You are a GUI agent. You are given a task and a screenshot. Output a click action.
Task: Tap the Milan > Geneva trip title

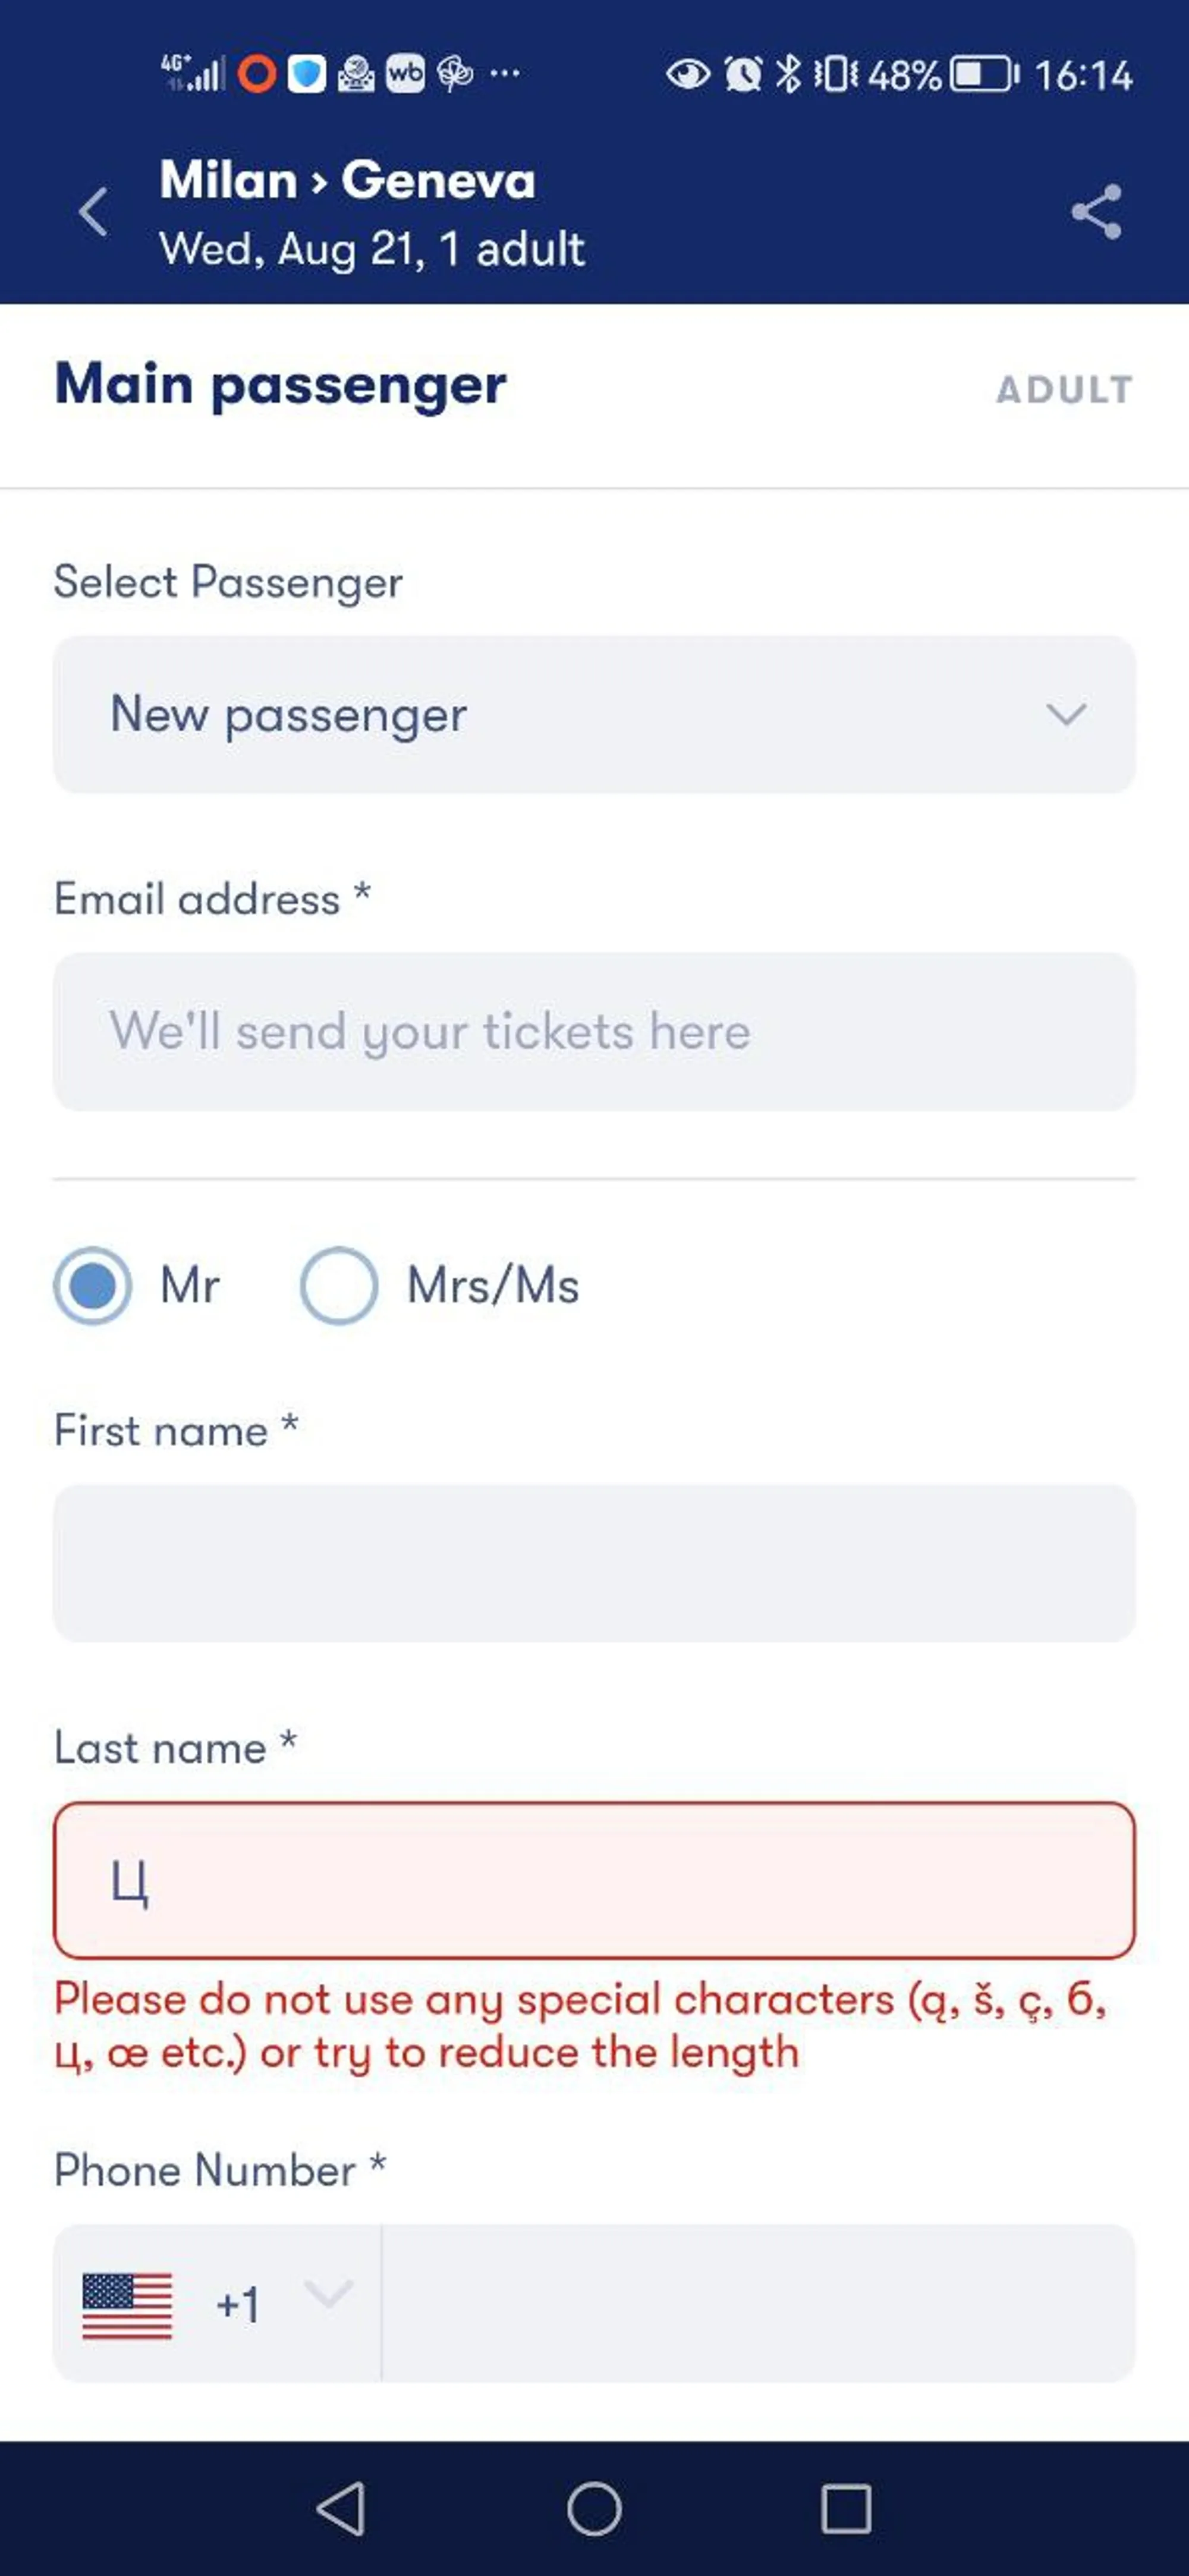point(348,181)
